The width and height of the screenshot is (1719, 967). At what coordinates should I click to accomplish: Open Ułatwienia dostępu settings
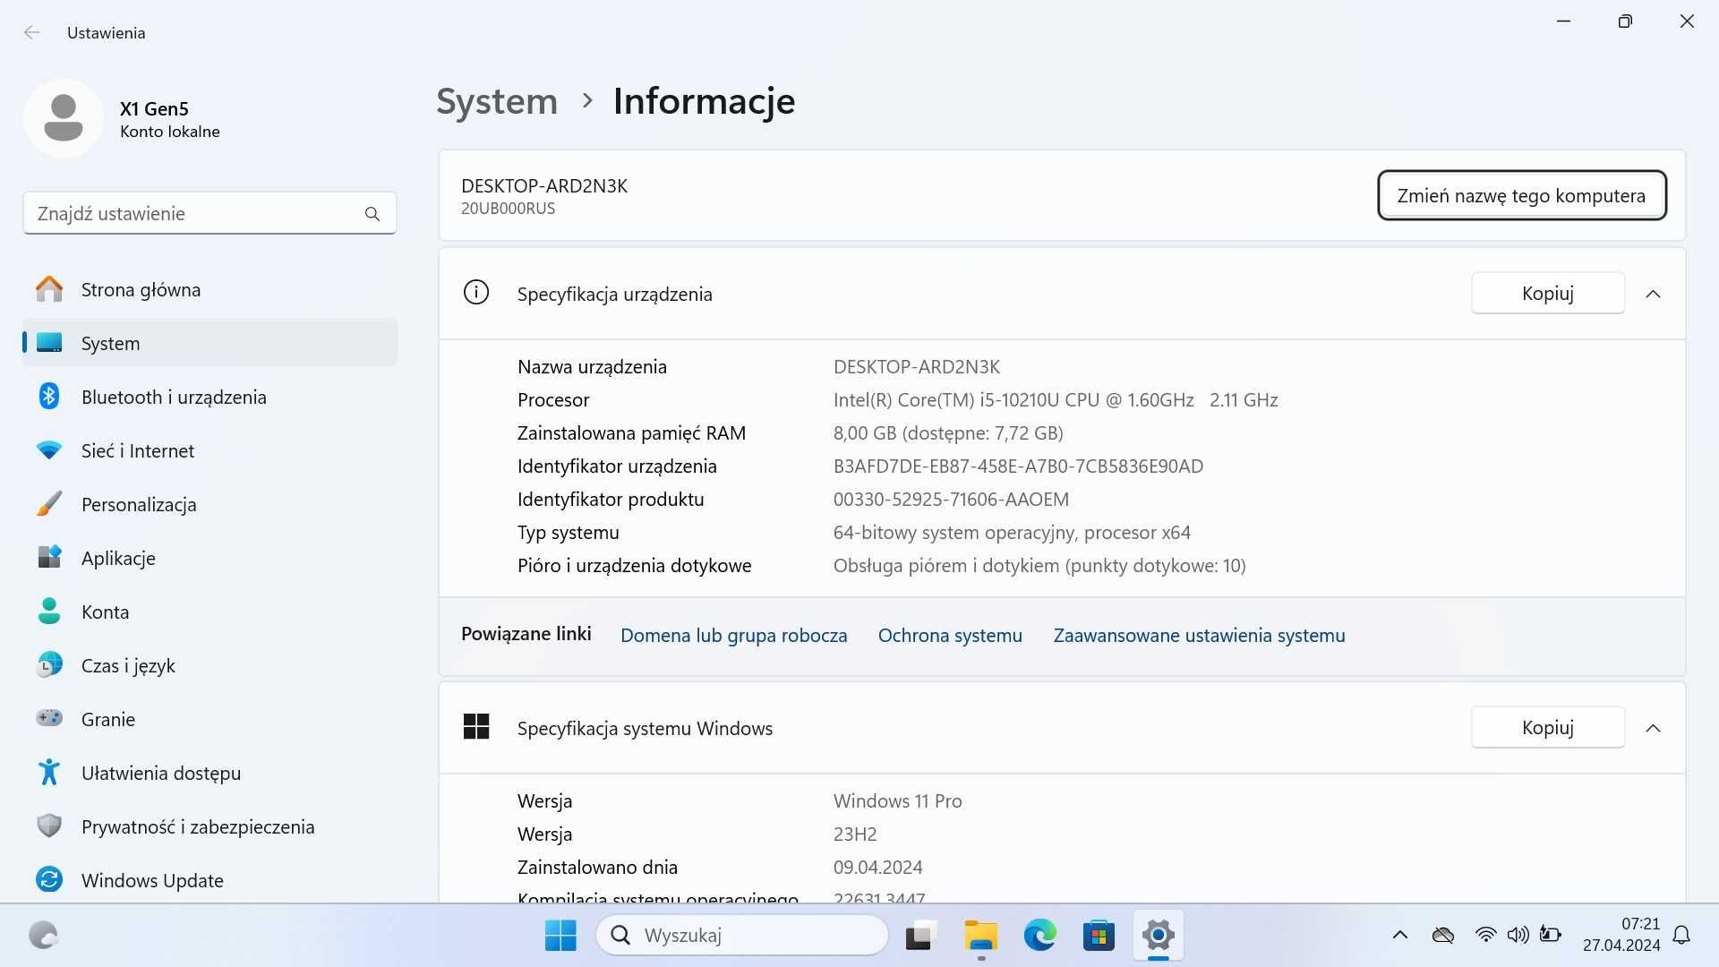tap(160, 772)
